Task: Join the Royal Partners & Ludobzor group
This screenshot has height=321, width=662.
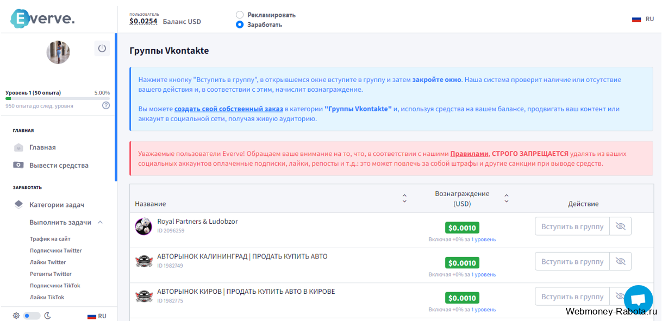Action: click(572, 226)
